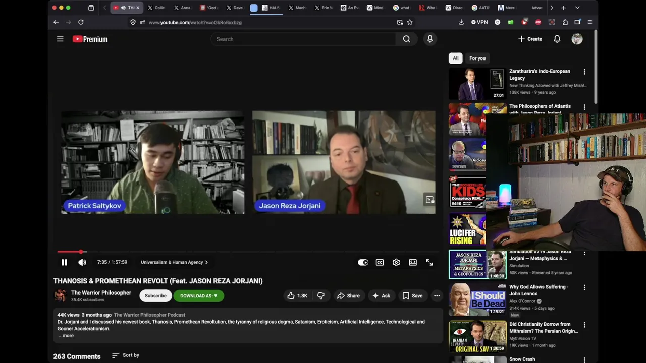
Task: Open the VPN panel
Action: coord(479,22)
